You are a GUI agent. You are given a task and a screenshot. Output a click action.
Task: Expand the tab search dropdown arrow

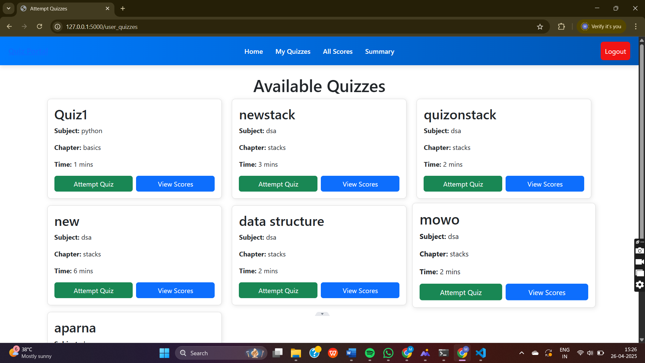(x=8, y=8)
